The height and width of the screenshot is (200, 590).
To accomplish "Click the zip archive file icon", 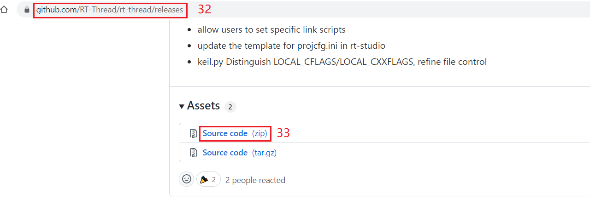I will (194, 133).
